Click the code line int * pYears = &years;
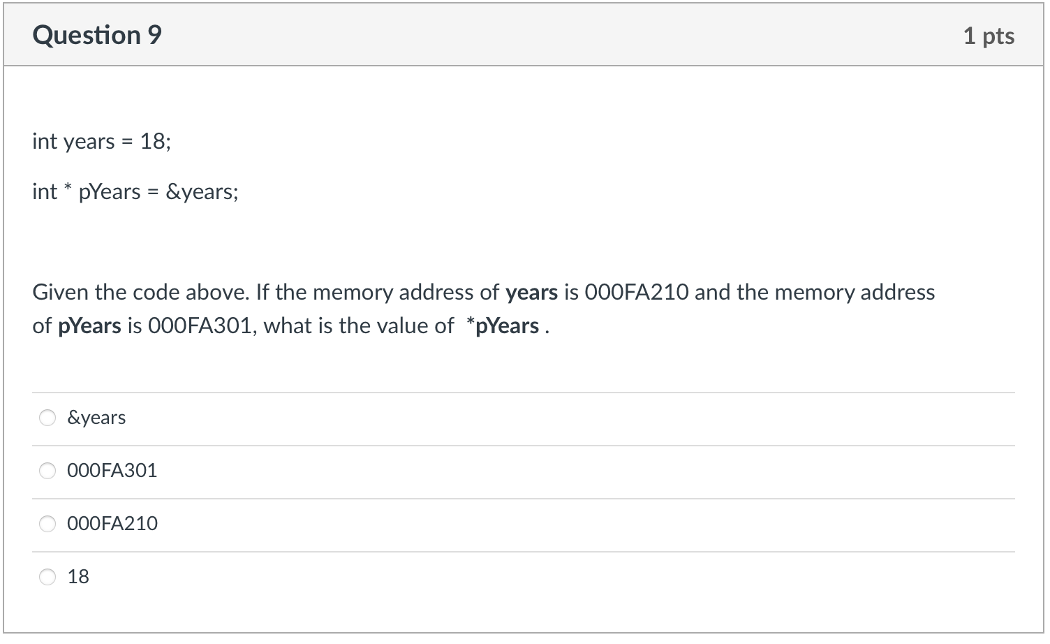 [135, 191]
